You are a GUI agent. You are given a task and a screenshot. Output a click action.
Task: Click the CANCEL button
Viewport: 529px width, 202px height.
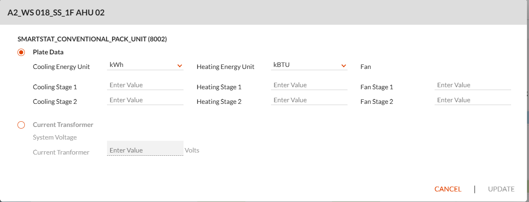click(448, 189)
